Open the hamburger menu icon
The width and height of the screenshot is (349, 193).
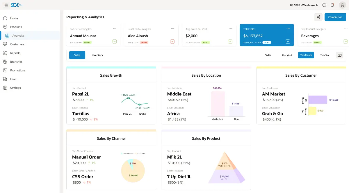pos(6,5)
